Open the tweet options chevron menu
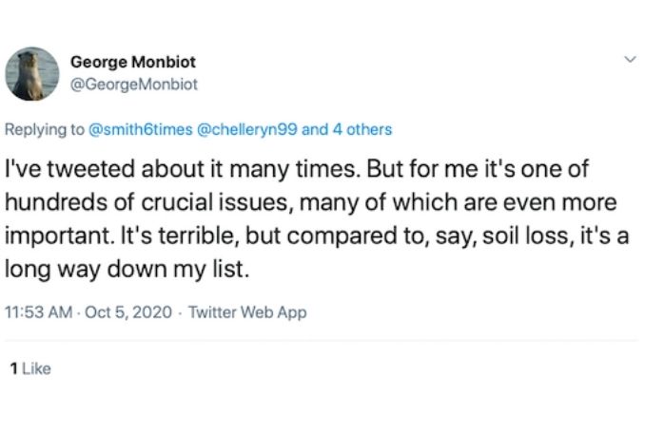The height and width of the screenshot is (432, 645). 627,60
